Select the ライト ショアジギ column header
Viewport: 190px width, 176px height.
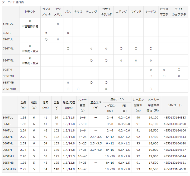[179, 12]
